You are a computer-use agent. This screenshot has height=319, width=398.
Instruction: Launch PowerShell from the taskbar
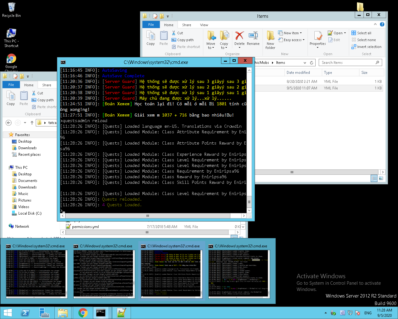pyautogui.click(x=25, y=312)
